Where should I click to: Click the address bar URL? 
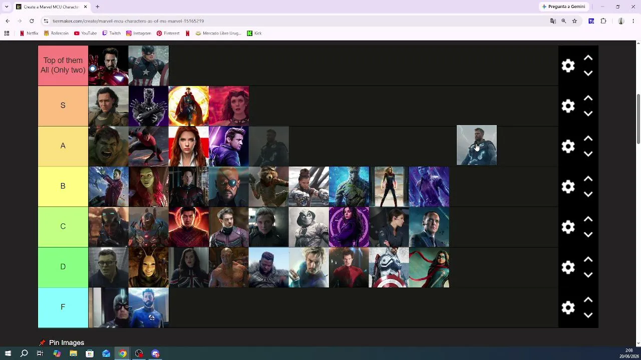[128, 21]
